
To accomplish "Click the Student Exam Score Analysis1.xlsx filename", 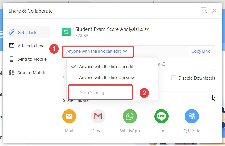I will [x=112, y=29].
